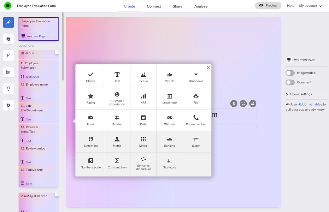Select the Metric question type
The width and height of the screenshot is (329, 212).
pyautogui.click(x=117, y=142)
